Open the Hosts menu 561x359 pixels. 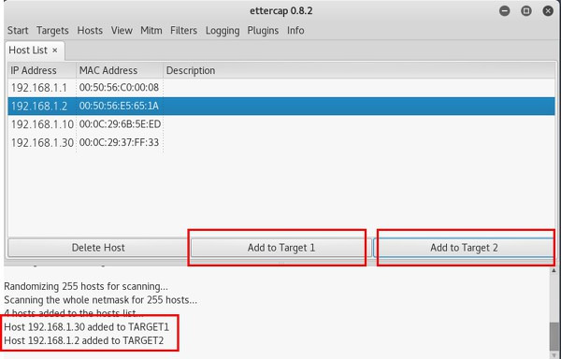[90, 31]
